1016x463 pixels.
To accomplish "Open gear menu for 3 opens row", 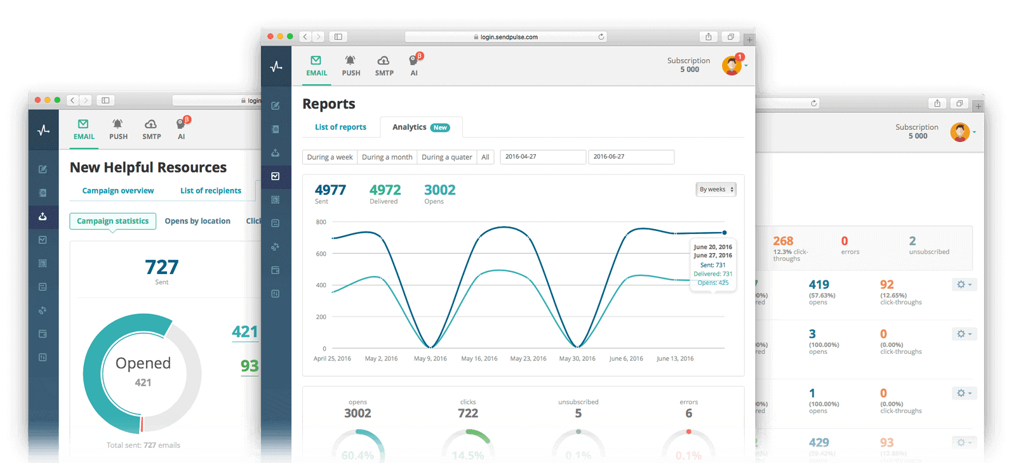I will pos(964,334).
